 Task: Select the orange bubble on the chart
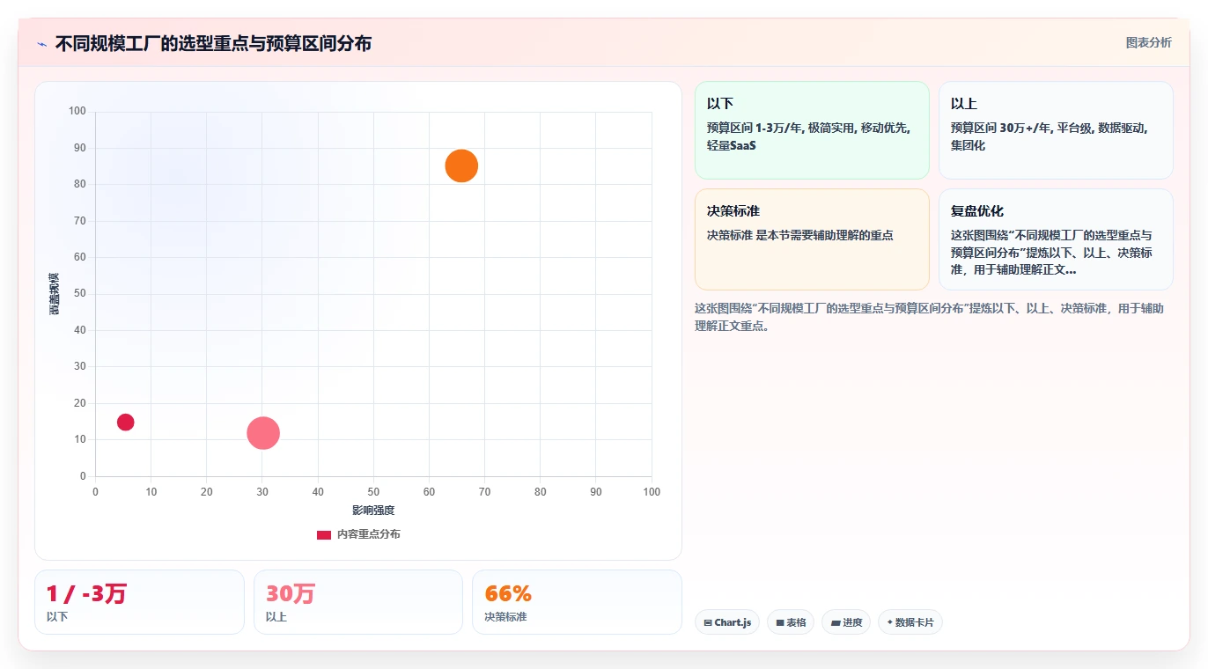pos(461,165)
